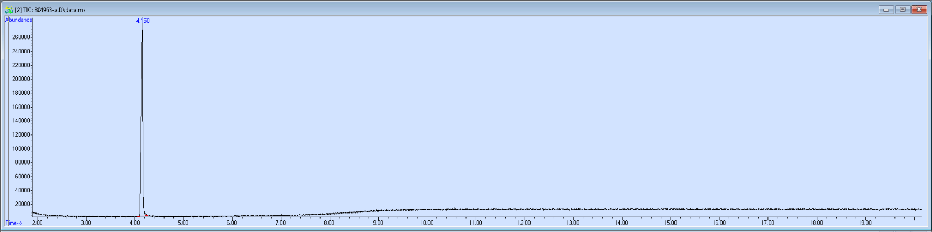Click the 3.00 time axis tick label
The image size is (932, 232).
point(86,223)
